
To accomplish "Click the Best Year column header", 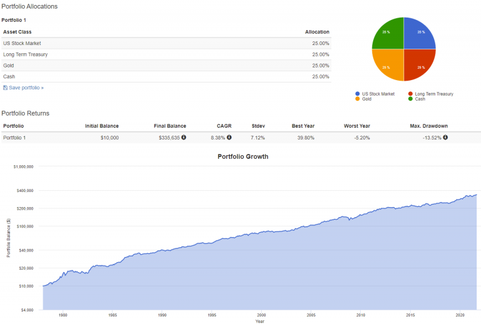I will coord(303,126).
